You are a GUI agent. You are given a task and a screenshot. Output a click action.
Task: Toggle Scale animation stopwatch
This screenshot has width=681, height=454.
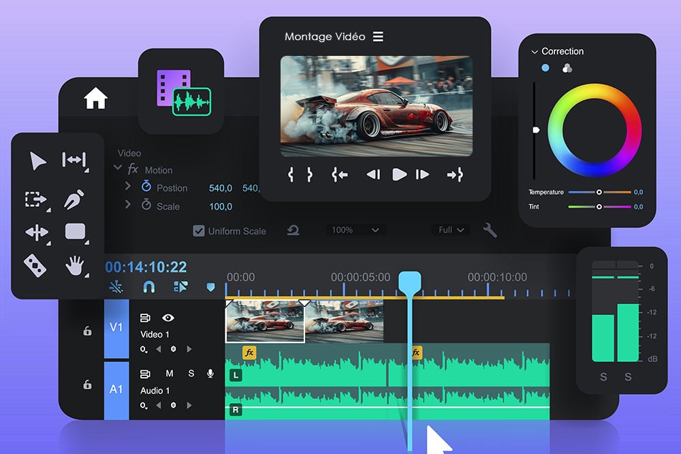(146, 204)
